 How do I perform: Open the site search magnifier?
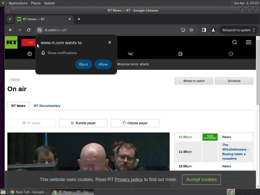(235, 42)
